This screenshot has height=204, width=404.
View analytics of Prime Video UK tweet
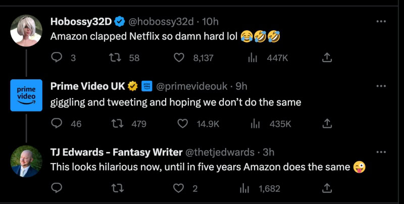tap(255, 123)
